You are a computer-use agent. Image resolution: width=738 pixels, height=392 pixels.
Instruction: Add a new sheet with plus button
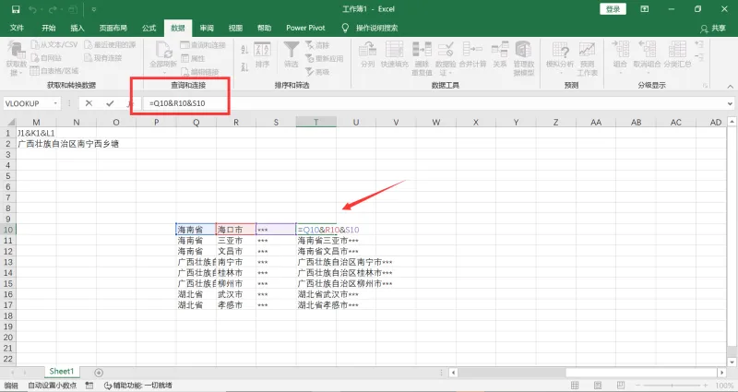(x=99, y=373)
